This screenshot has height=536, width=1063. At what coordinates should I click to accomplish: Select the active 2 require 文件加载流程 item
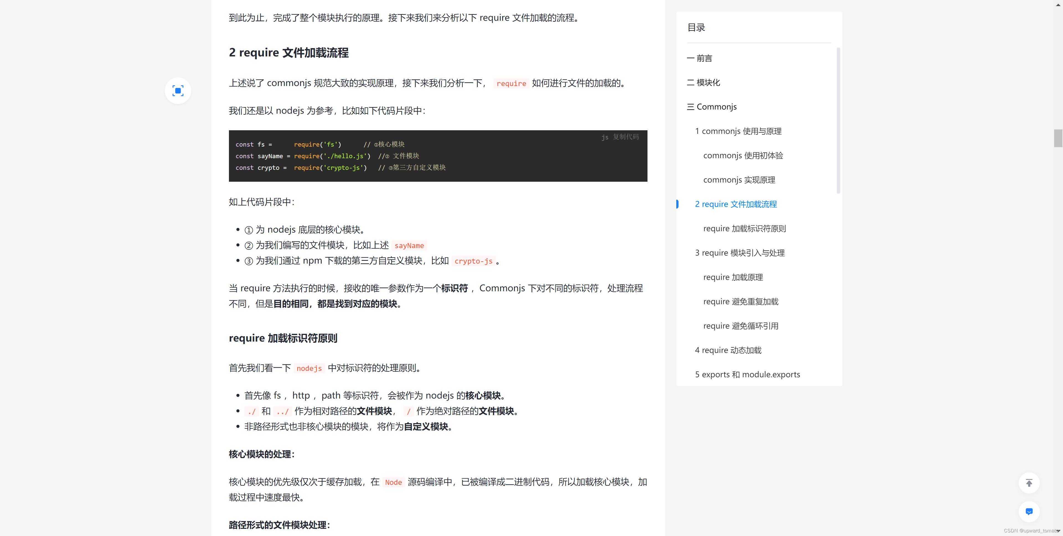coord(736,204)
